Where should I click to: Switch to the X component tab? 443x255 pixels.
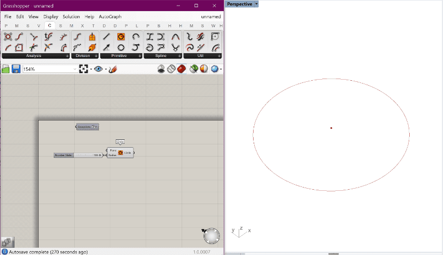click(x=82, y=25)
